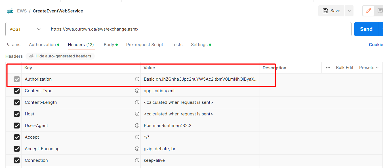Click the keep-alive value cell
Viewport: 383px width, 168px height.
coord(200,160)
